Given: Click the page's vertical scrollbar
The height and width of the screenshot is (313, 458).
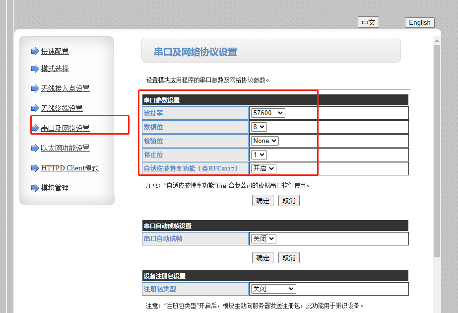Looking at the screenshot, I should tap(437, 149).
